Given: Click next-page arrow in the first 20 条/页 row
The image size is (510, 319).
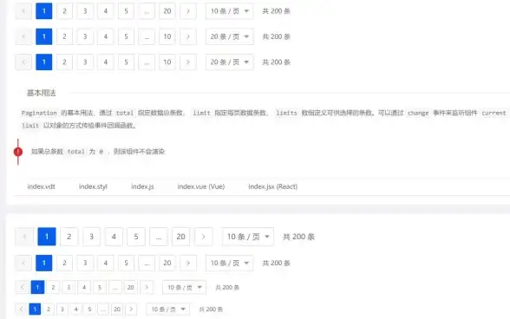Looking at the screenshot, I should coord(188,36).
